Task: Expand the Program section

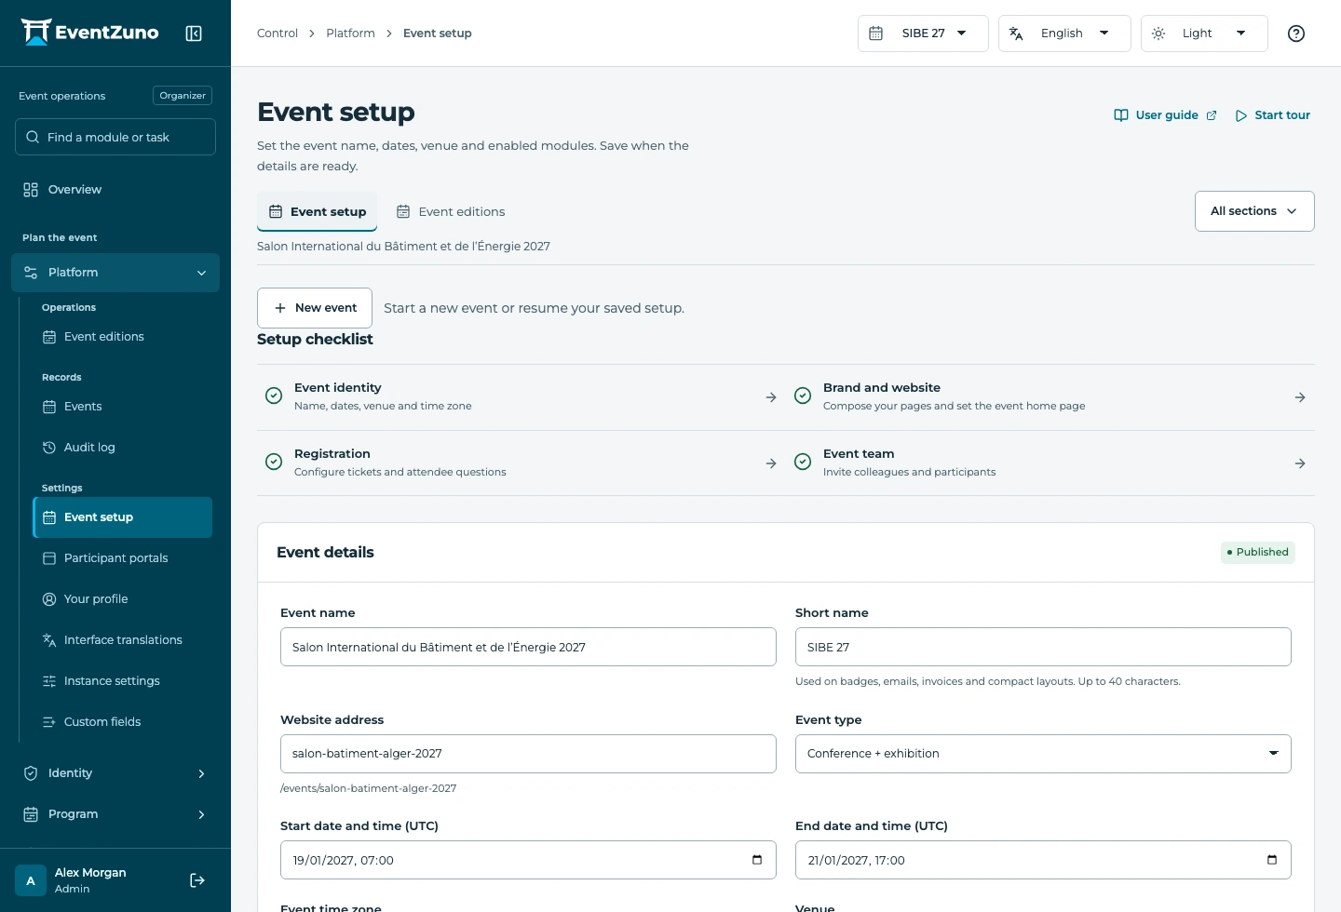Action: click(115, 814)
